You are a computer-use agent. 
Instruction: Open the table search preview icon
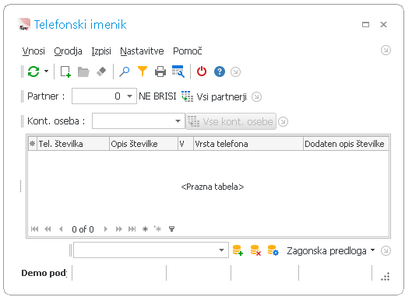point(178,72)
